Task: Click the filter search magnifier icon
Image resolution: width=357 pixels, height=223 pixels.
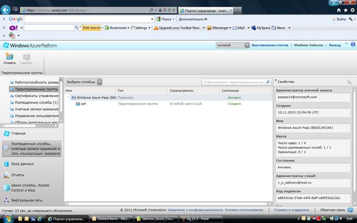Action: pyautogui.click(x=268, y=82)
